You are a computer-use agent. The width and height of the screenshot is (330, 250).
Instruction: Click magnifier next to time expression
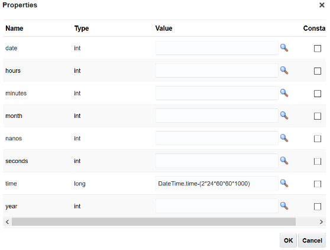(284, 183)
